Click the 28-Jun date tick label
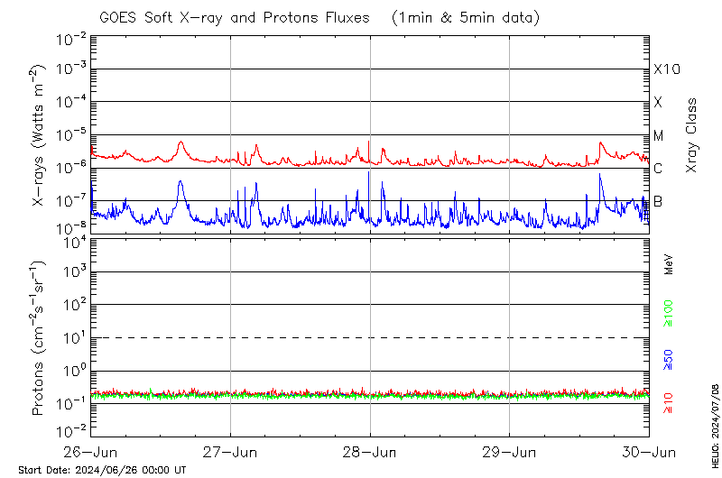This screenshot has width=722, height=478. pyautogui.click(x=370, y=452)
